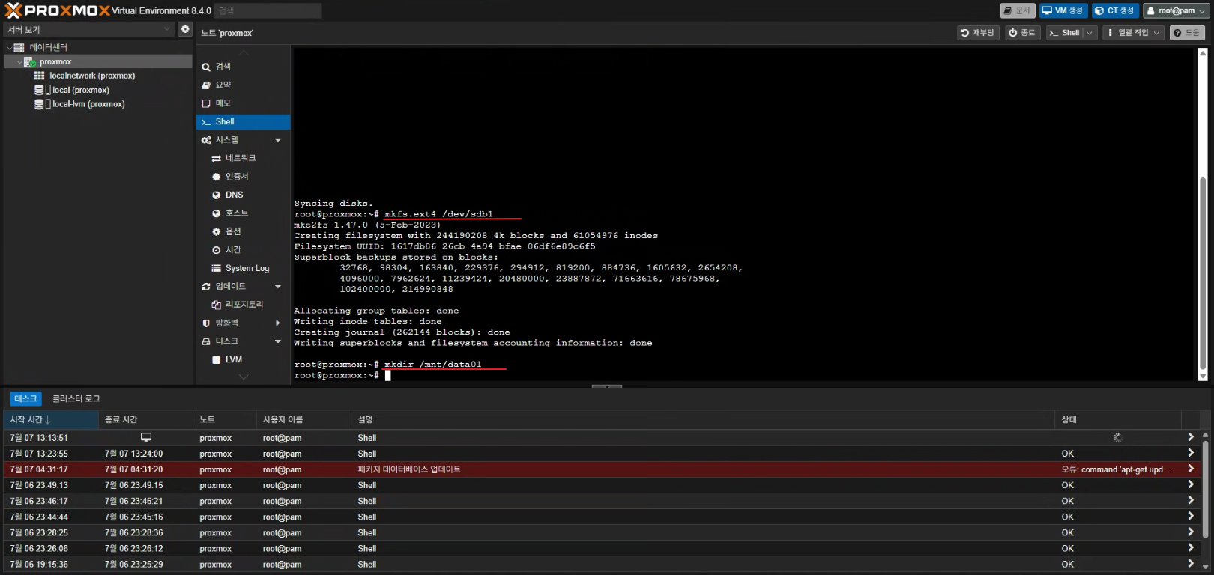
Task: Open the 요약 summary page
Action: click(243, 85)
